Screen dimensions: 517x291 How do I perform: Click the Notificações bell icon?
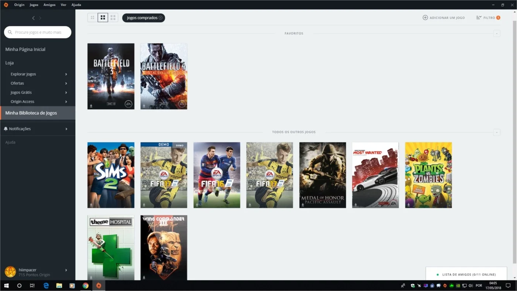(x=6, y=129)
